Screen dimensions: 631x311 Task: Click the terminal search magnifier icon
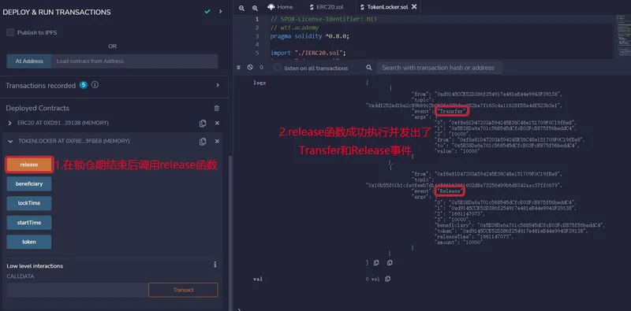tap(369, 68)
